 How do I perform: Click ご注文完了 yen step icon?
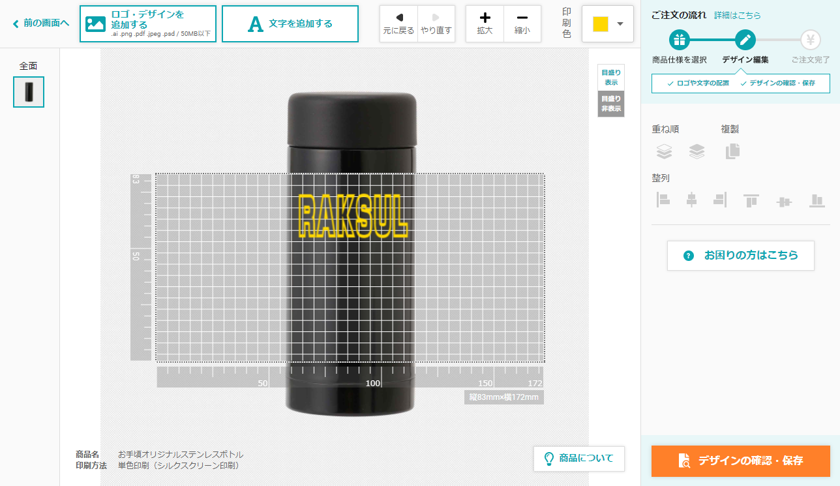pyautogui.click(x=811, y=40)
